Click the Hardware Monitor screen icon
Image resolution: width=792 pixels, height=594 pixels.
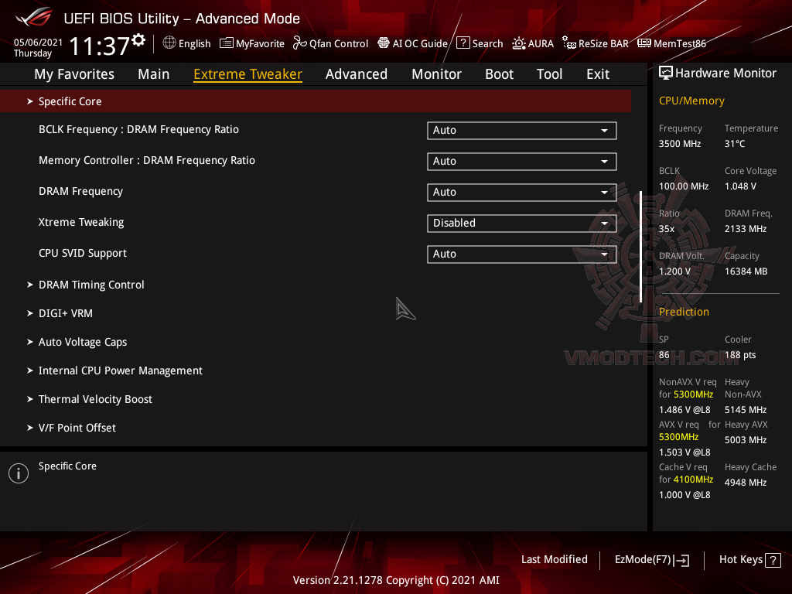tap(666, 73)
